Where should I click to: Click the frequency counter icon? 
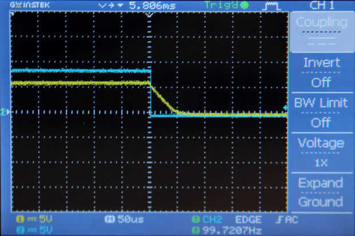point(196,231)
